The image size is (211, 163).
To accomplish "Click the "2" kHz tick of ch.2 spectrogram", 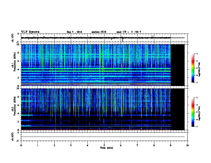I will click(18, 122).
